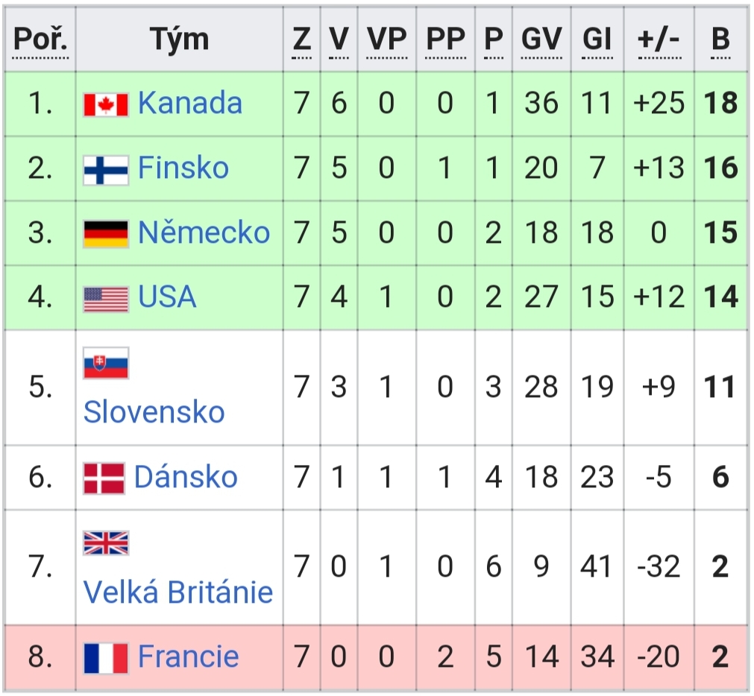Follow the USA team link

[167, 297]
